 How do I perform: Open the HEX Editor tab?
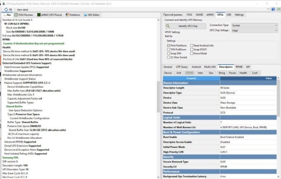tap(86, 15)
